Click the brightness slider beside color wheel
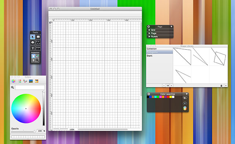Viewport: 235px width, 144px height. click(x=44, y=108)
